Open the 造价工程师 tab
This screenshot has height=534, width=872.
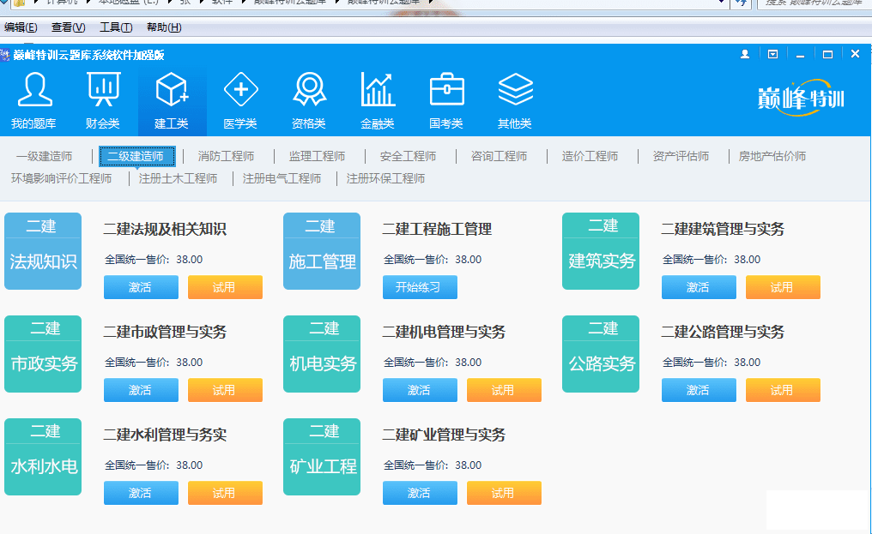(590, 156)
